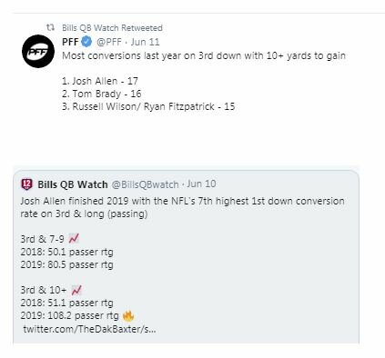This screenshot has width=385, height=358.
Task: Click the Bills QB Watch name in the quoted tweet
Action: point(73,184)
